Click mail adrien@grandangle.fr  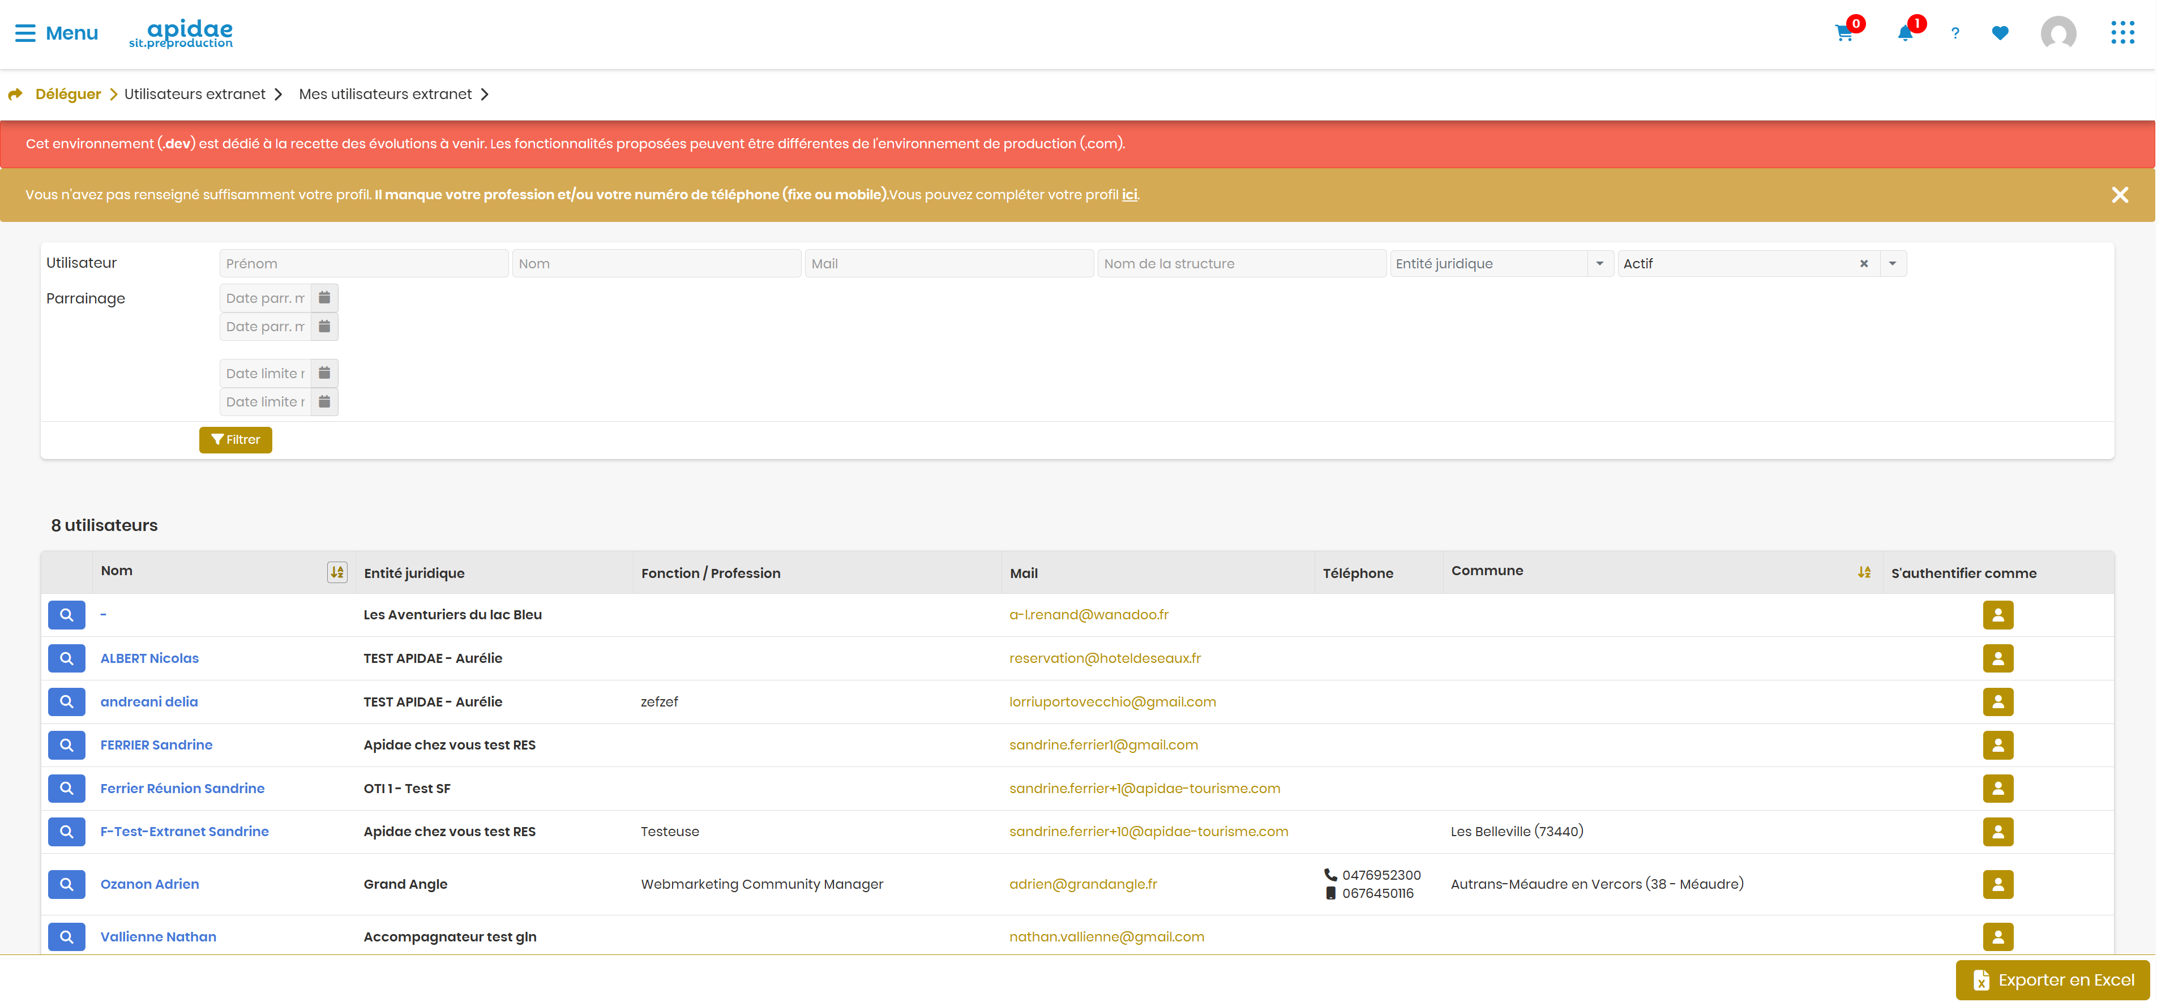1082,885
